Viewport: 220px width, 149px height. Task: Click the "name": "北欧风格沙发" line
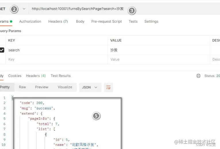(x=76, y=144)
